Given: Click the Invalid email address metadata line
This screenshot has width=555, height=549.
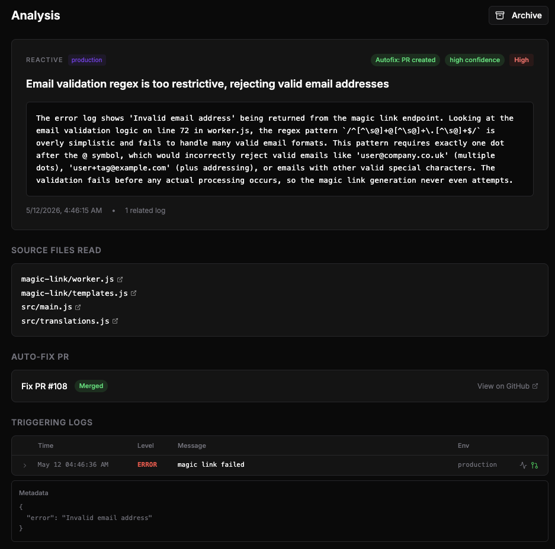Looking at the screenshot, I should (x=89, y=518).
